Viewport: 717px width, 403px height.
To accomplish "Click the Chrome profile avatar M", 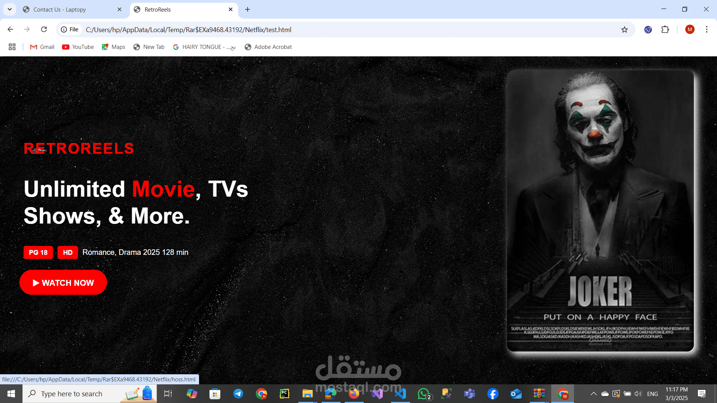I will coord(689,29).
